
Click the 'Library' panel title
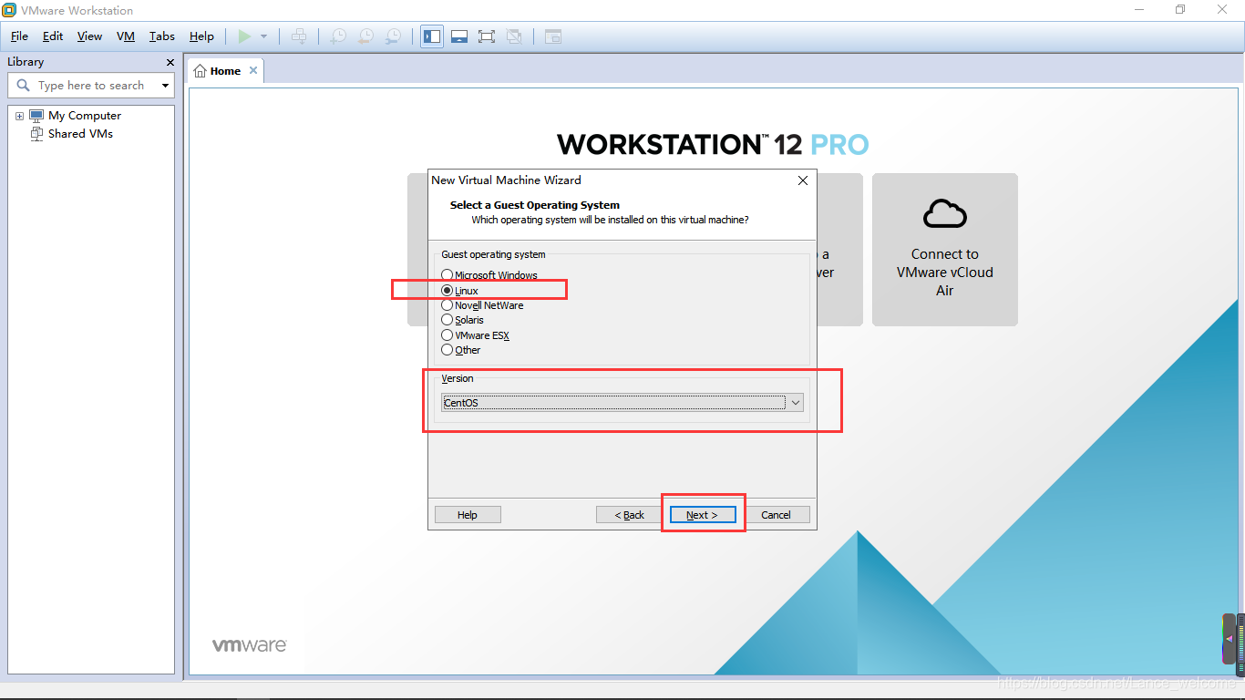point(26,62)
